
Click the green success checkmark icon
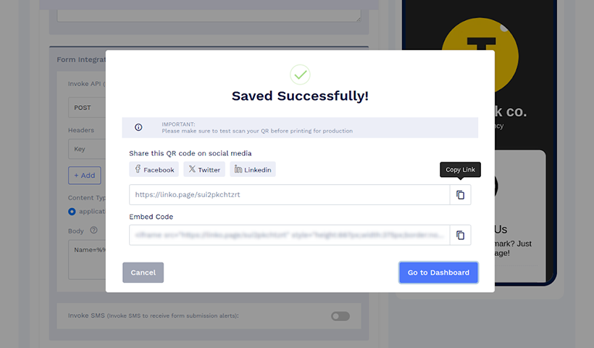click(x=300, y=75)
